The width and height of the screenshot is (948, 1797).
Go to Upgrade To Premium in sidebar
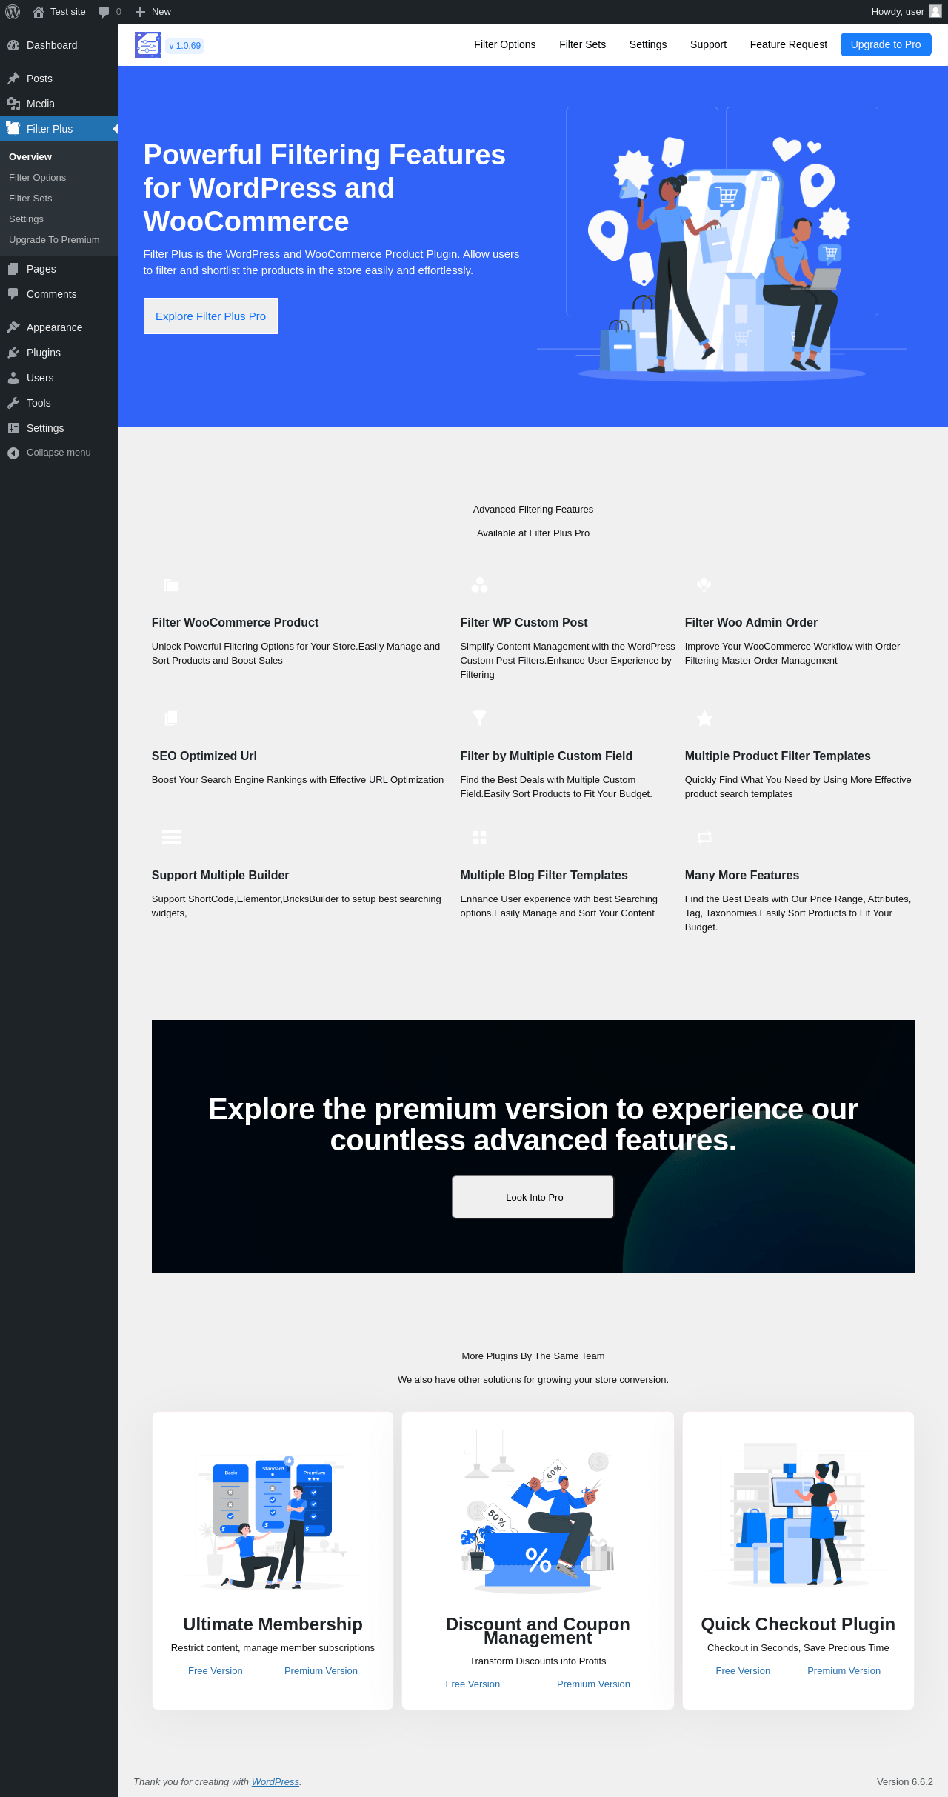coord(54,240)
